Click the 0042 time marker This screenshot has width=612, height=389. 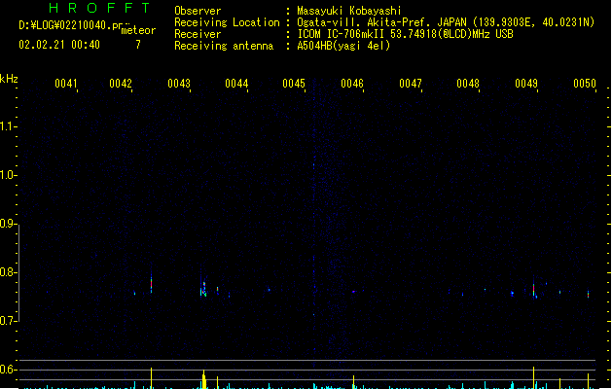[x=121, y=84]
